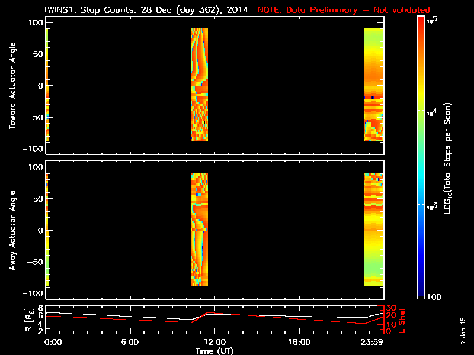
Task: Click the 6 tick label on the R axis
Action: (x=40, y=316)
